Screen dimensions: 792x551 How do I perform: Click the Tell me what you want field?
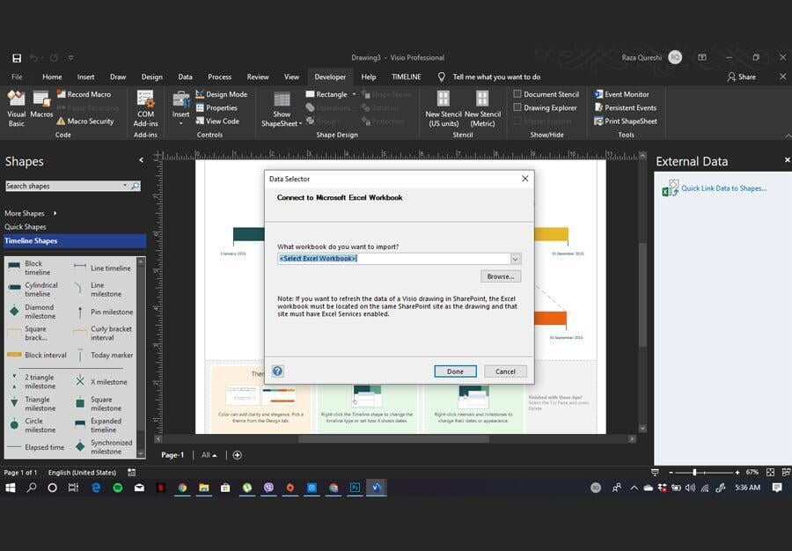tap(496, 77)
